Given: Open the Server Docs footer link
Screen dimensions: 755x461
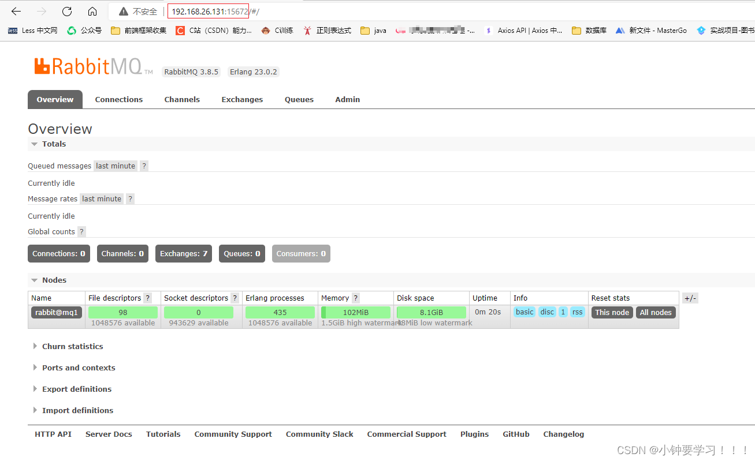Looking at the screenshot, I should (x=109, y=434).
